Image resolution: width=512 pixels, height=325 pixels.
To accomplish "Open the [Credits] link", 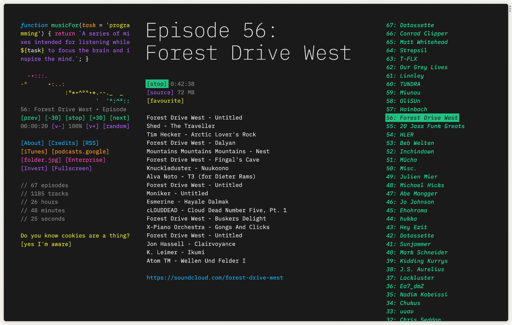I will point(63,143).
